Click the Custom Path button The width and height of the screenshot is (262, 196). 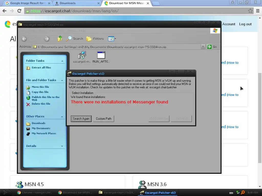click(x=104, y=119)
